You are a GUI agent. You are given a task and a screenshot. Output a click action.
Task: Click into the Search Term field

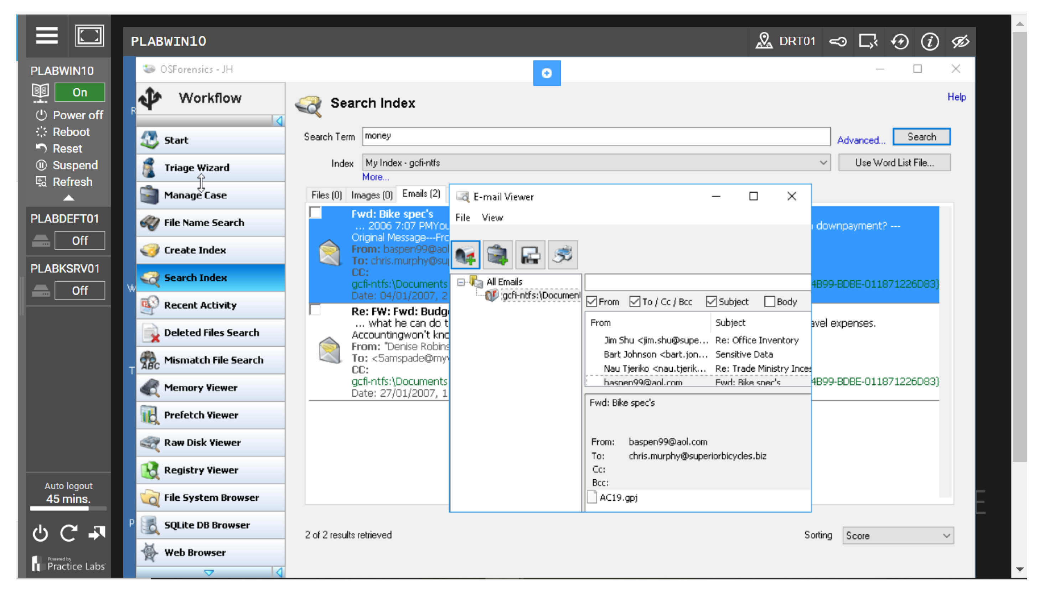(x=595, y=136)
